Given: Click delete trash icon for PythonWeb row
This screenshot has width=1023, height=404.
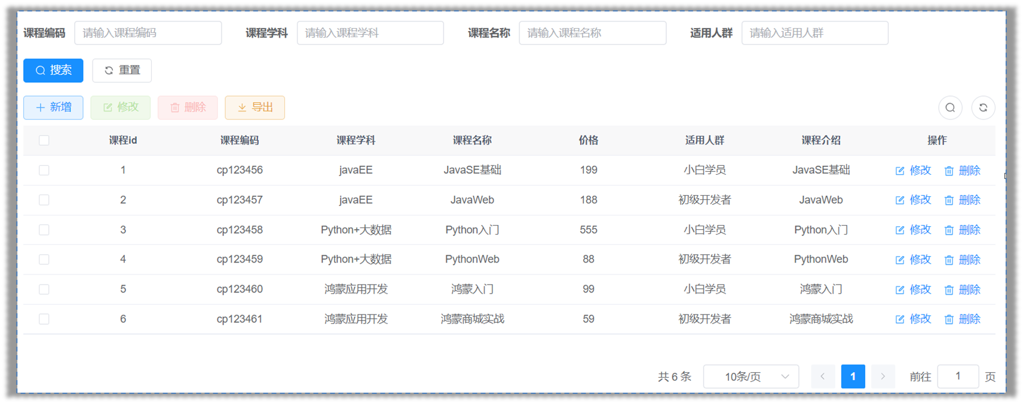Looking at the screenshot, I should click(x=949, y=260).
